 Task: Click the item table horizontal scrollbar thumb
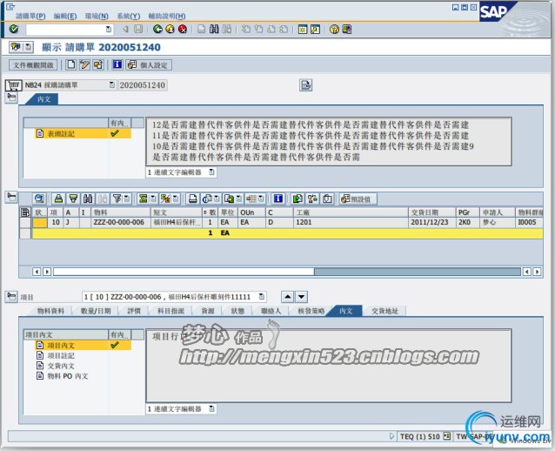184,272
